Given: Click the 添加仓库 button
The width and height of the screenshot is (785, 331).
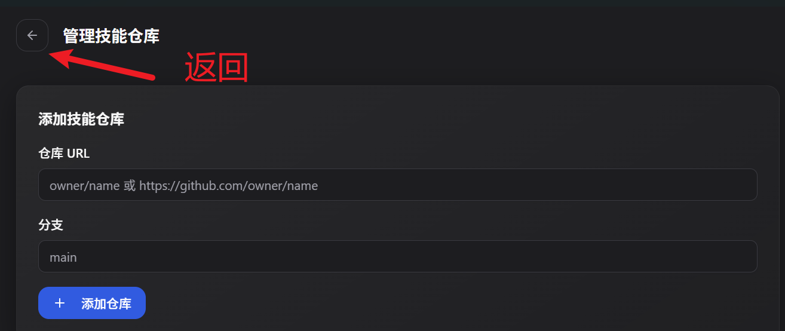Looking at the screenshot, I should click(92, 304).
